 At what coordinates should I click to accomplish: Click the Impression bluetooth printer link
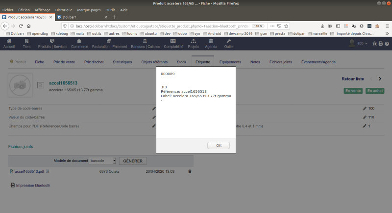30,186
